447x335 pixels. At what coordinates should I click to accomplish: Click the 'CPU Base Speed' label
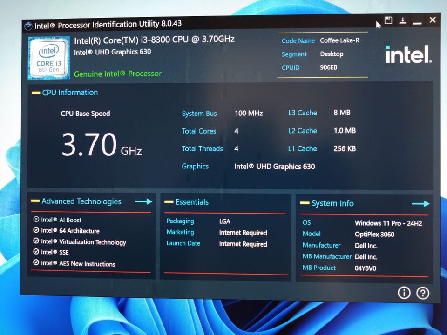coord(85,114)
